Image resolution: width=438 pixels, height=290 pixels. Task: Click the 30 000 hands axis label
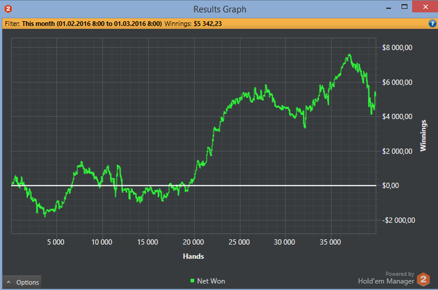284,242
